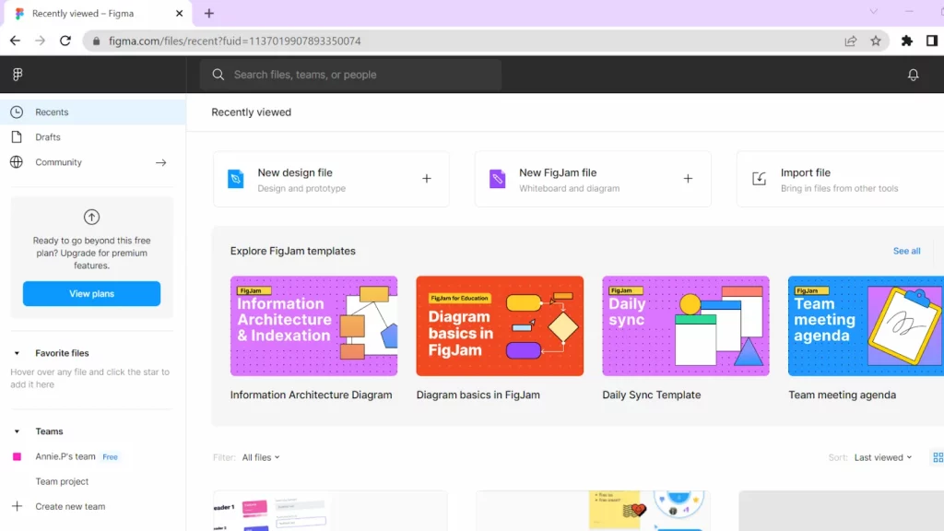This screenshot has height=531, width=944.
Task: Open Information Architecture Diagram template thumbnail
Action: (x=313, y=325)
